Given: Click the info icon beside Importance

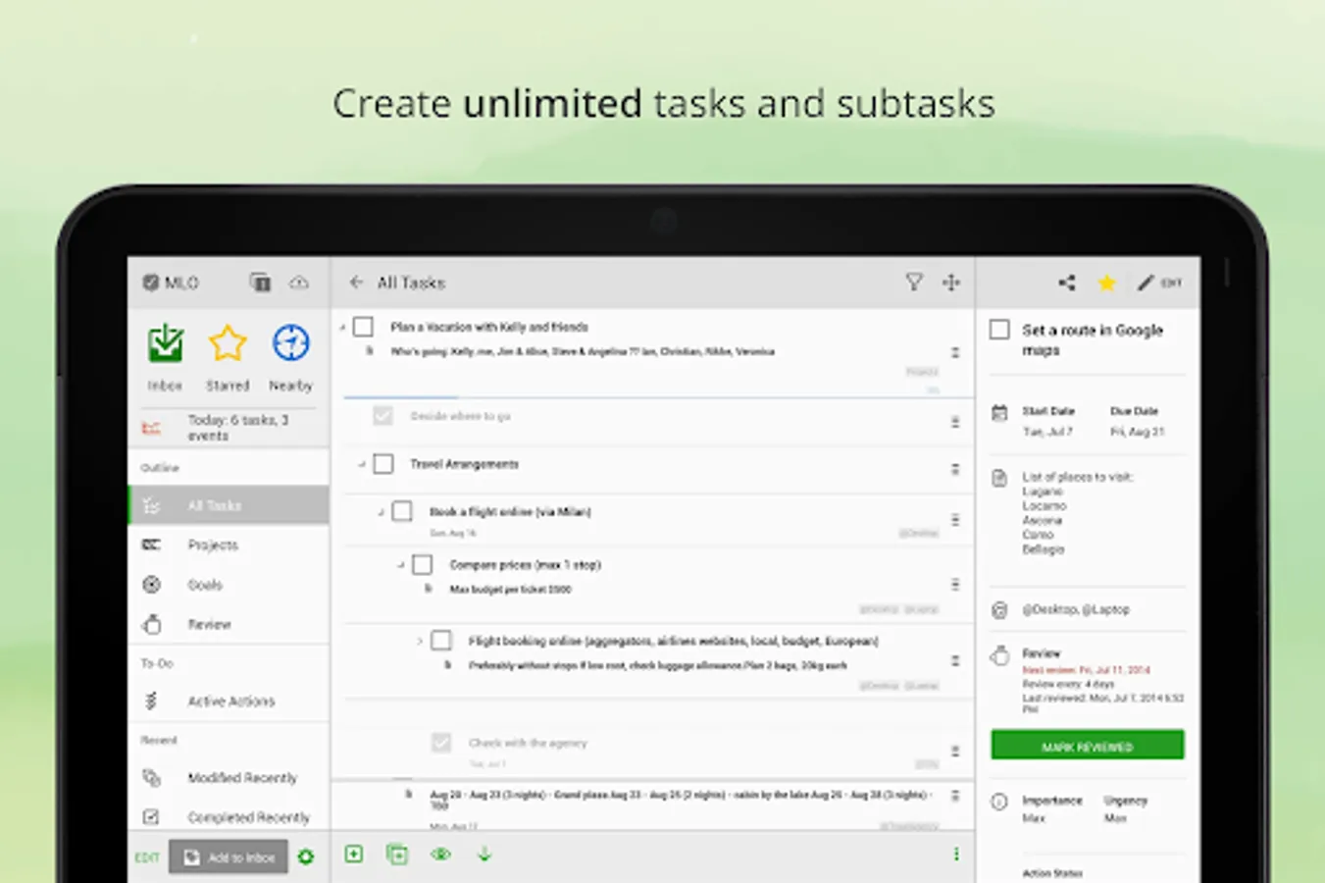Looking at the screenshot, I should click(x=999, y=802).
